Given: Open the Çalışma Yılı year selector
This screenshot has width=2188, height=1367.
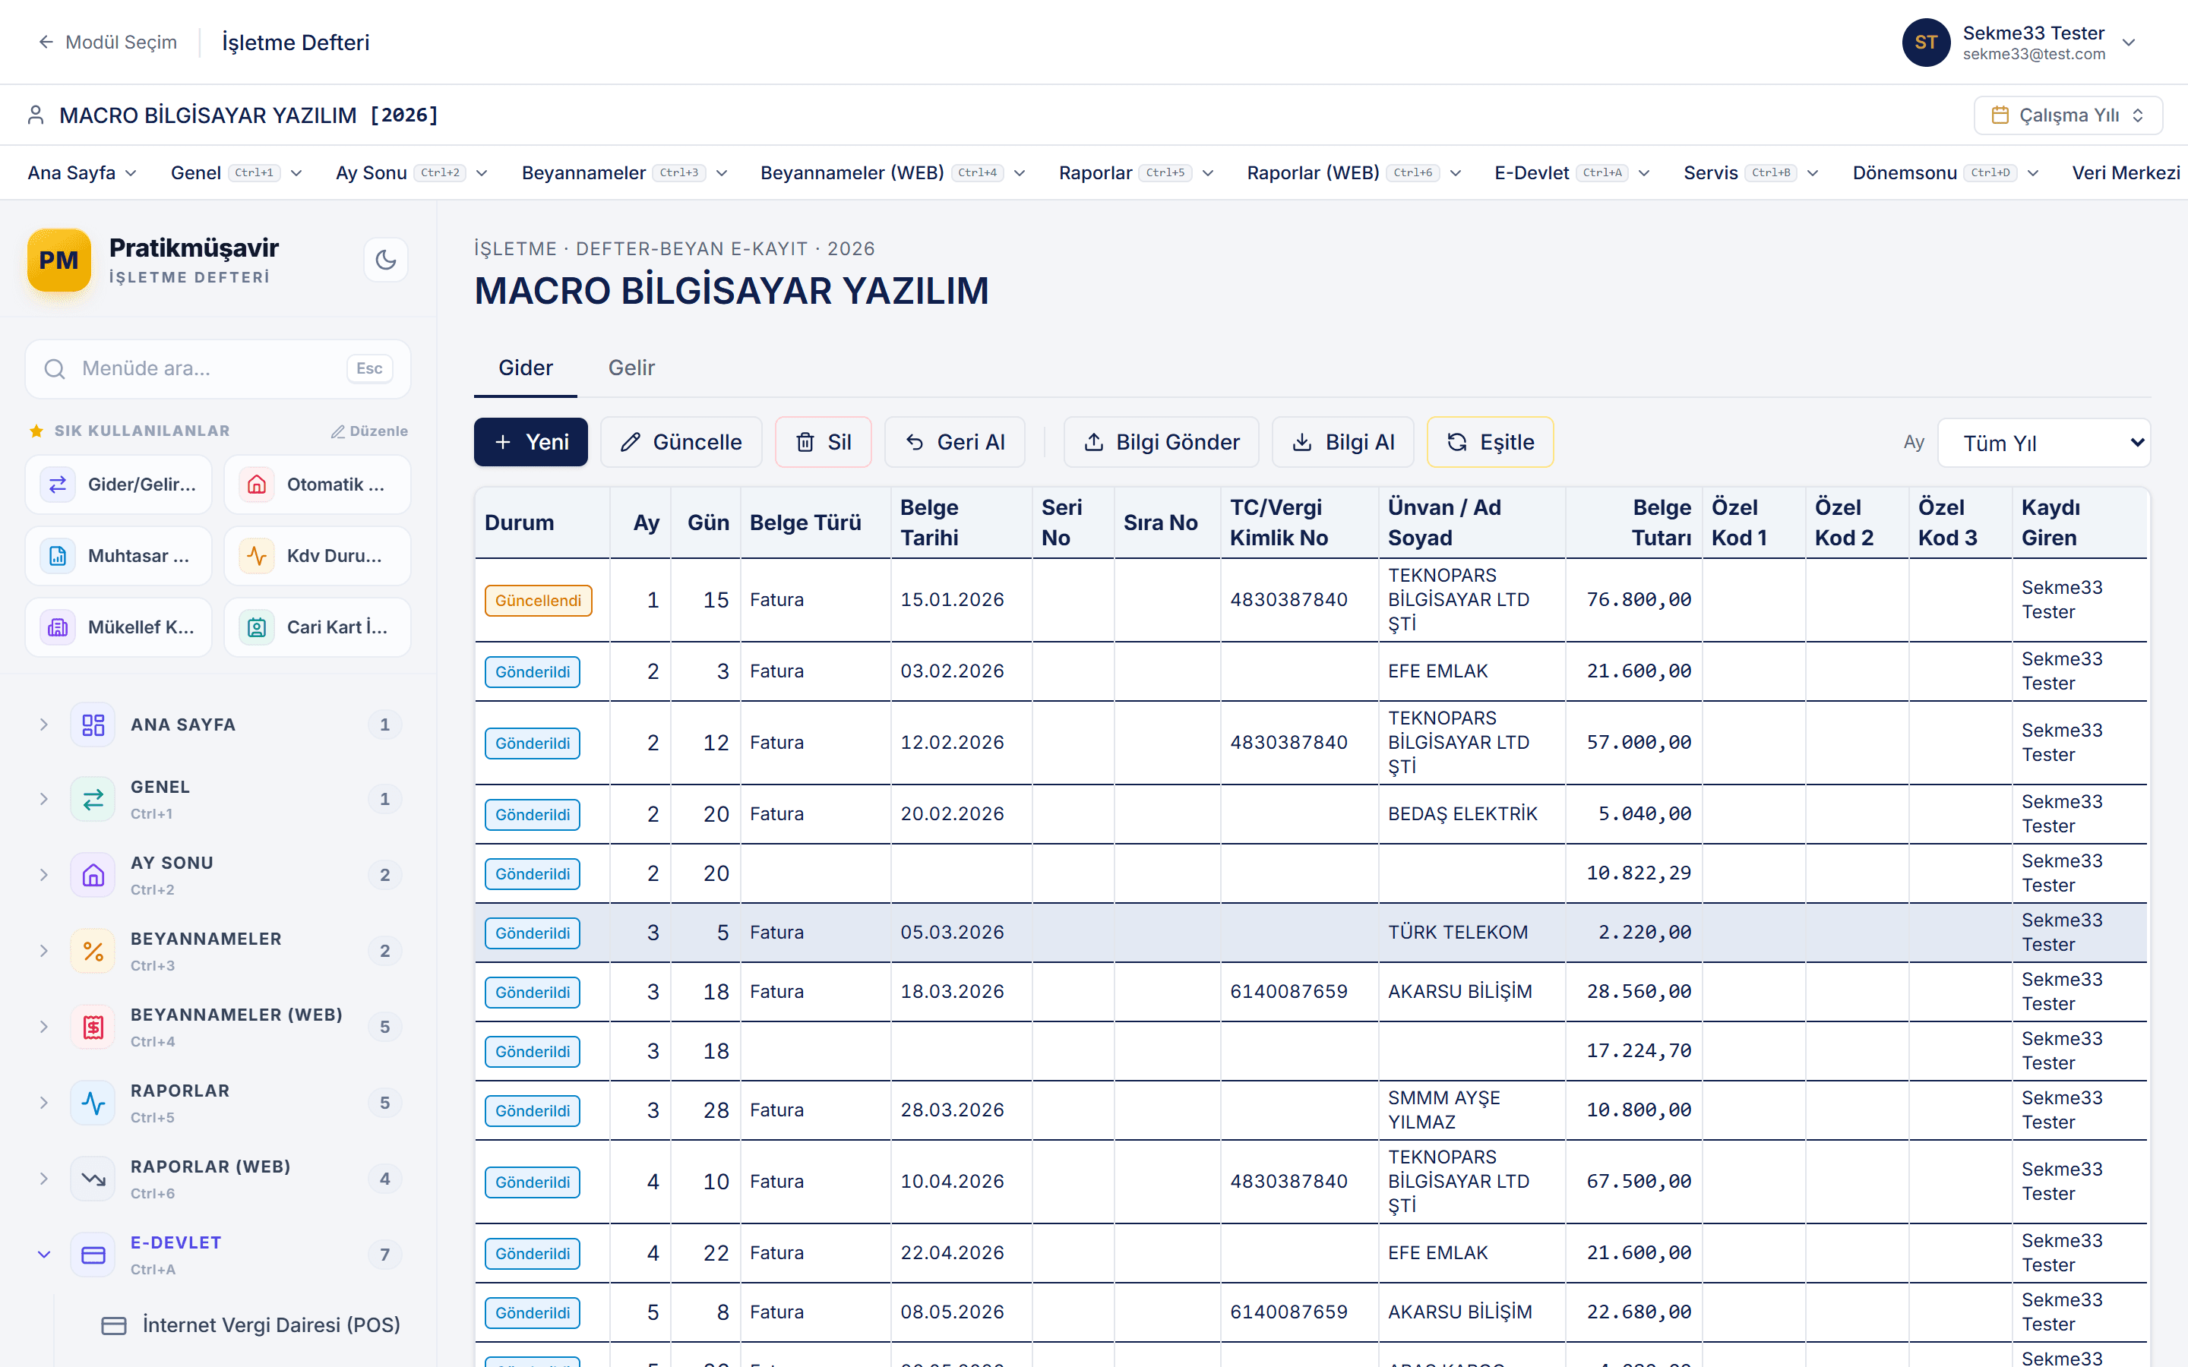Looking at the screenshot, I should point(2068,115).
